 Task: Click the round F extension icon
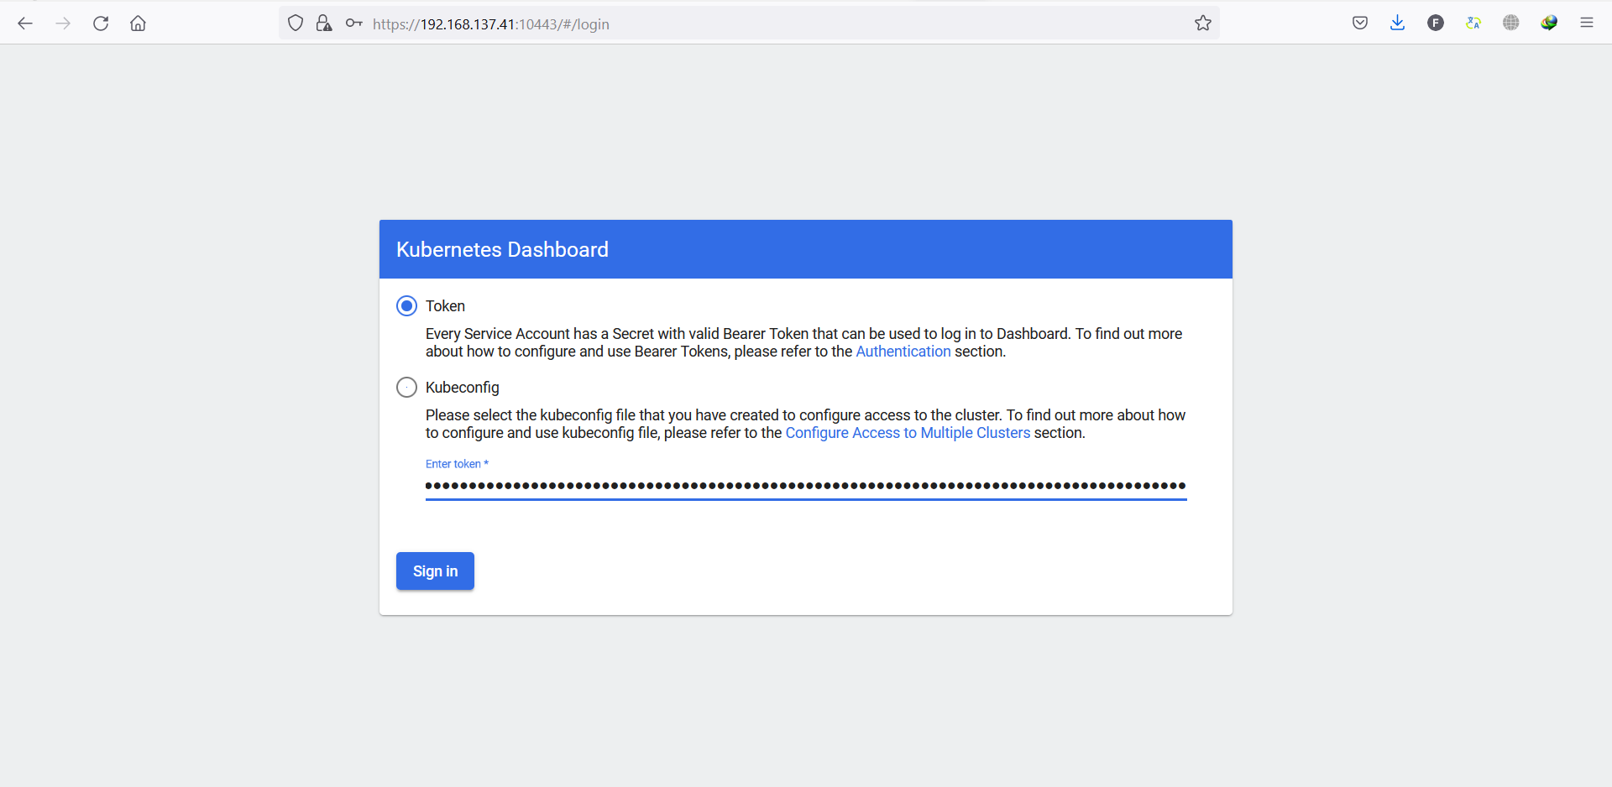pos(1436,23)
